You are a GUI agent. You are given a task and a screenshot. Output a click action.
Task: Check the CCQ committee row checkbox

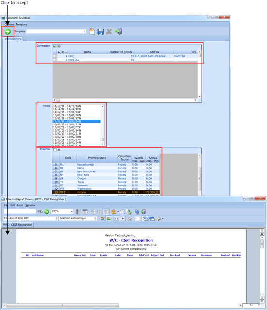pyautogui.click(x=55, y=56)
